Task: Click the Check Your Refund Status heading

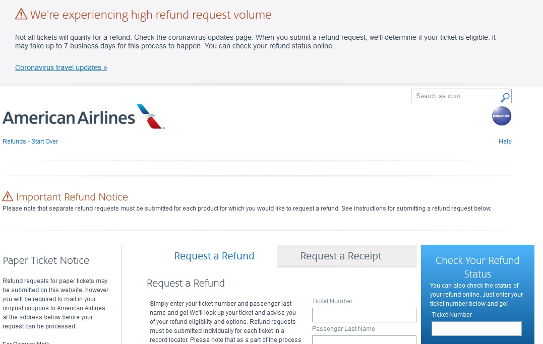Action: click(477, 267)
